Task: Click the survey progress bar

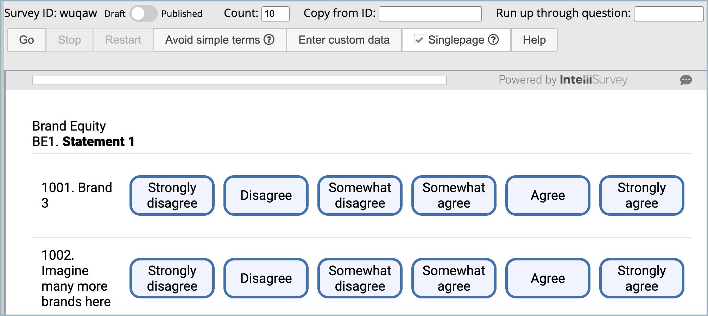Action: point(239,80)
